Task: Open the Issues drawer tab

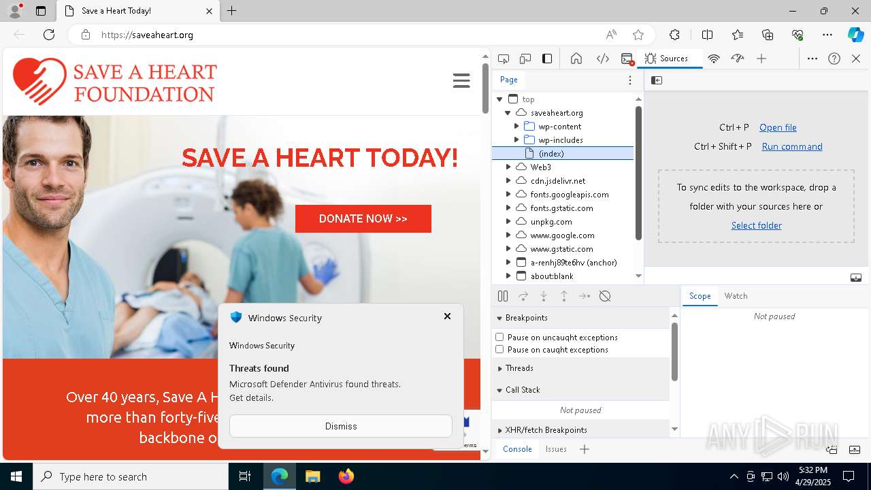Action: (x=556, y=449)
